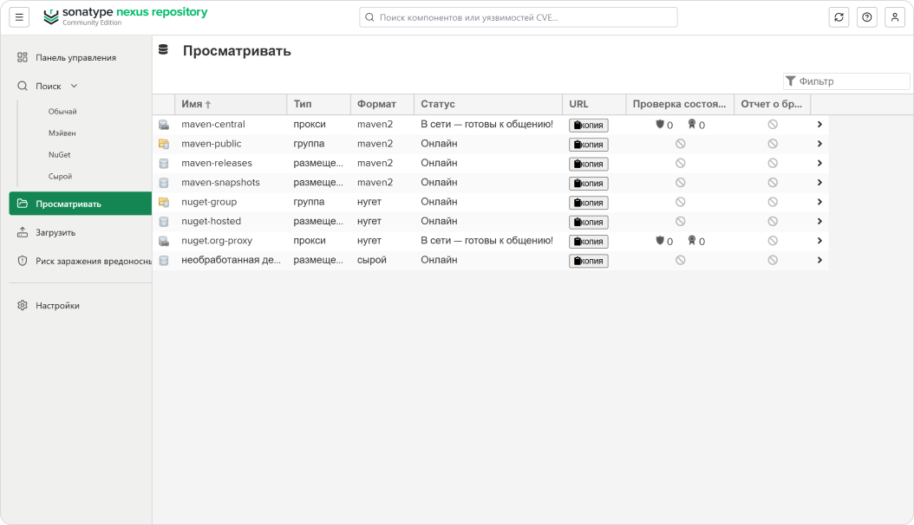Click the refresh icon in top bar

tap(839, 17)
